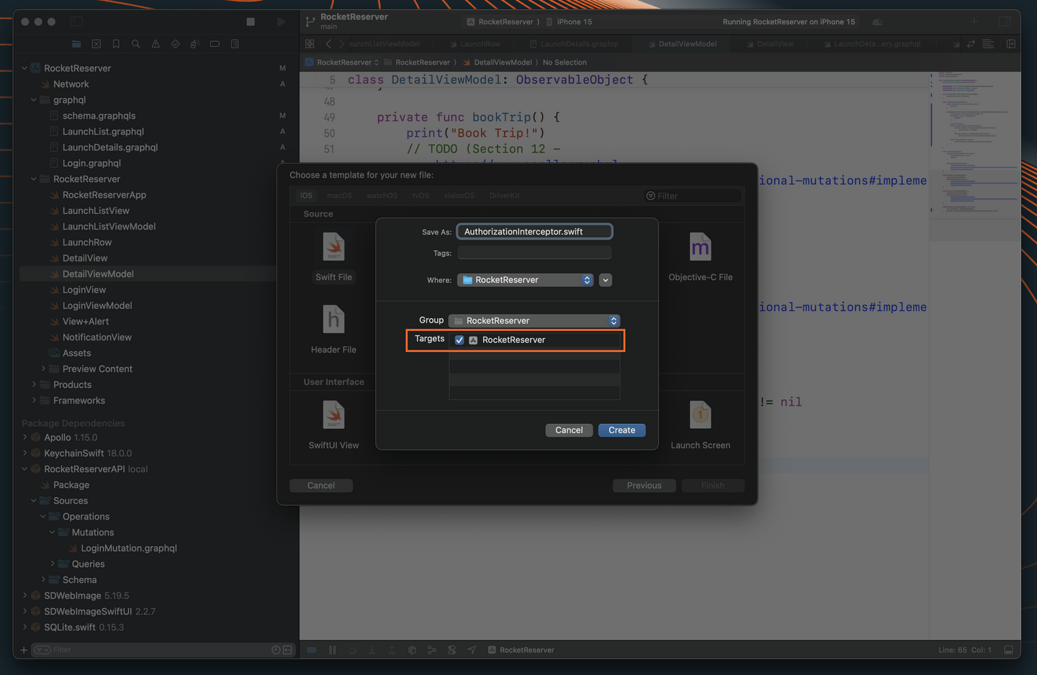Viewport: 1037px width, 675px height.
Task: Toggle the right inspector panel button
Action: (x=1005, y=22)
